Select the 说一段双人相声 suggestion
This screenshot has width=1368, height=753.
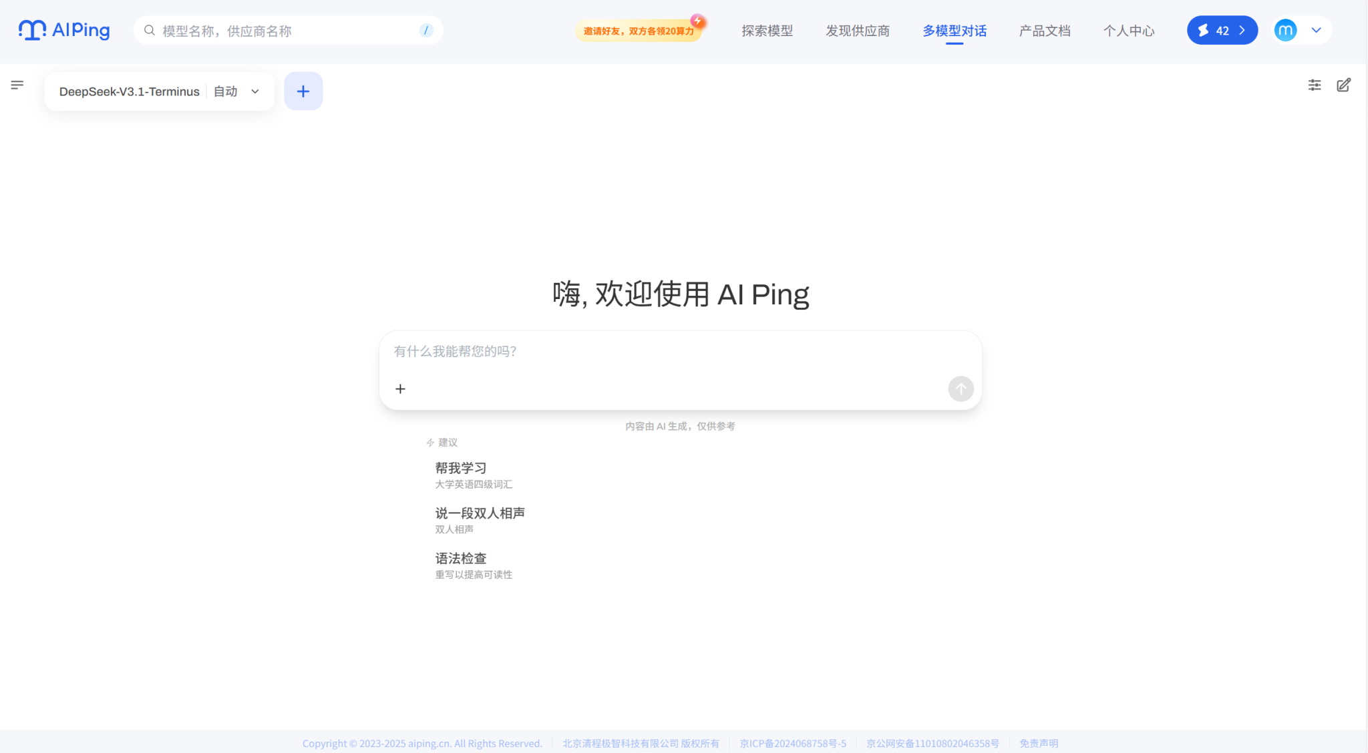480,513
